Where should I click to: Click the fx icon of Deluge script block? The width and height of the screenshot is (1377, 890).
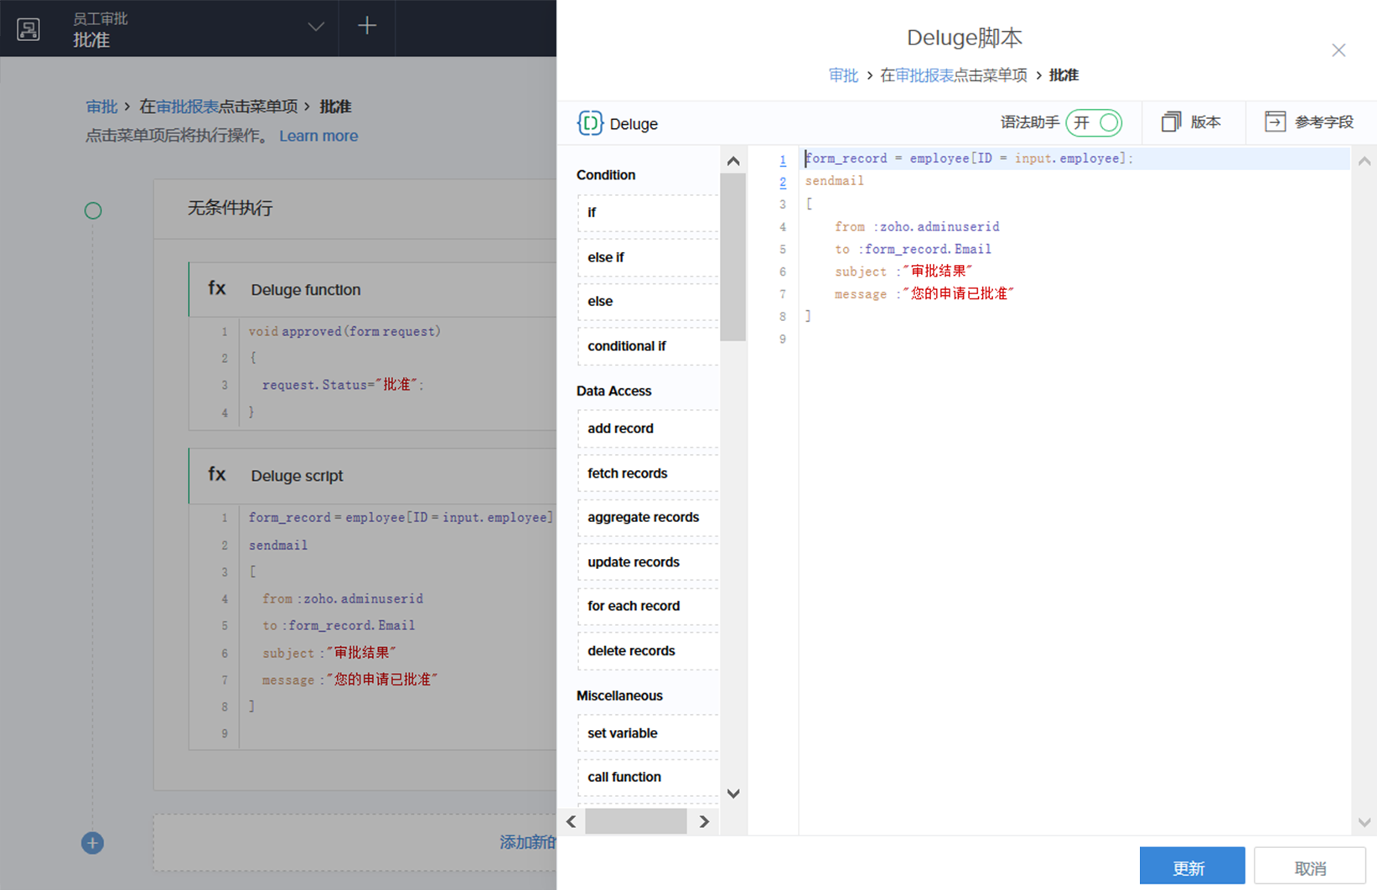pos(217,474)
